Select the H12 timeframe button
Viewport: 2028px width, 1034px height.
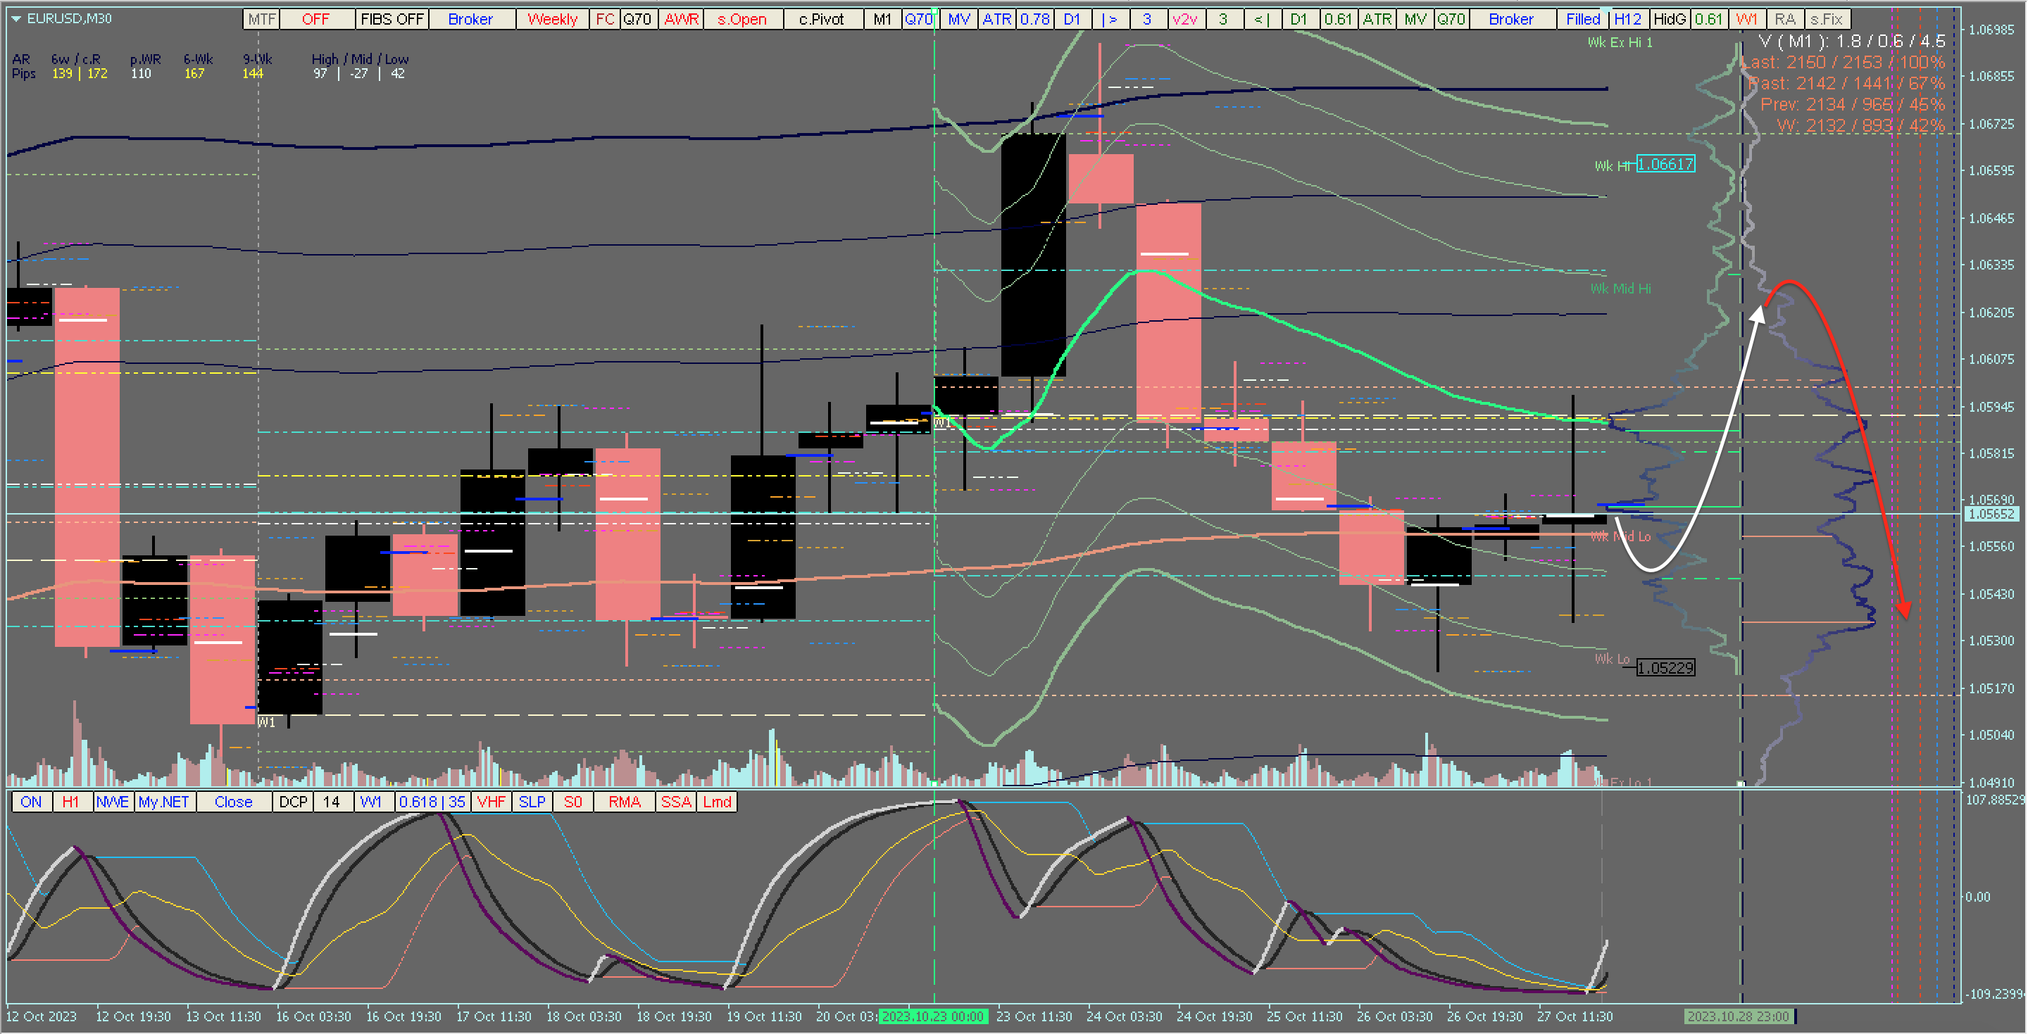(x=1627, y=19)
